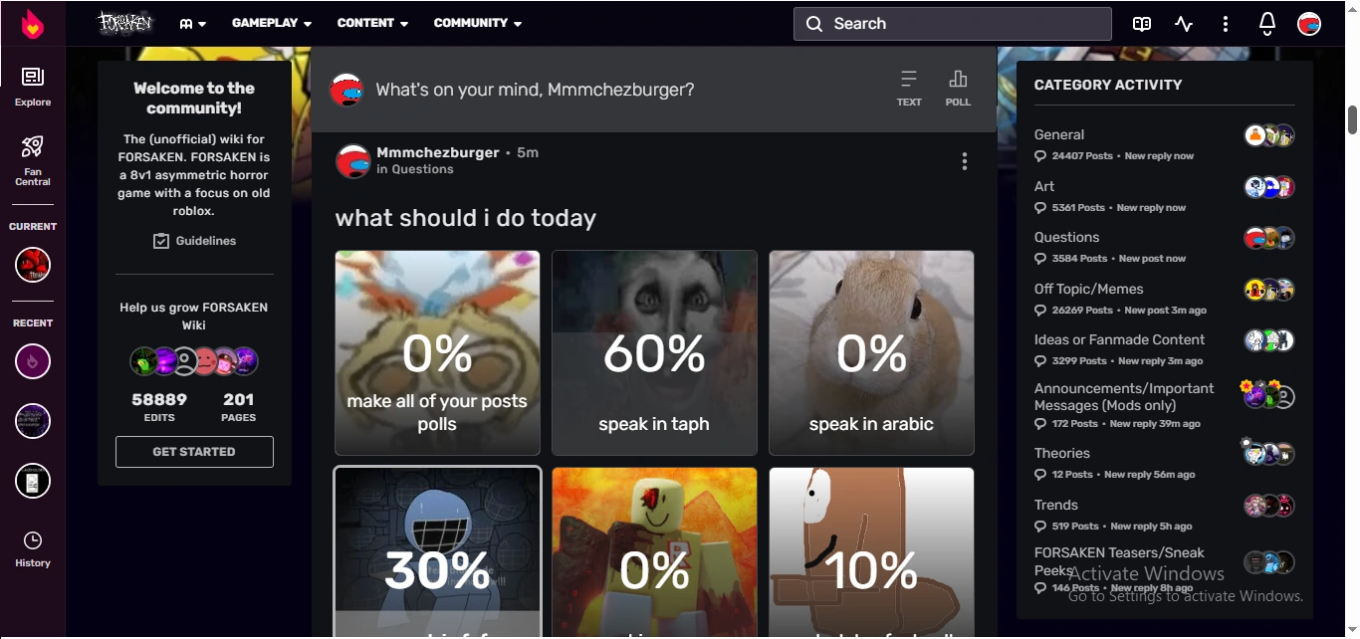
Task: Open the recent activity pulse icon
Action: click(1184, 24)
